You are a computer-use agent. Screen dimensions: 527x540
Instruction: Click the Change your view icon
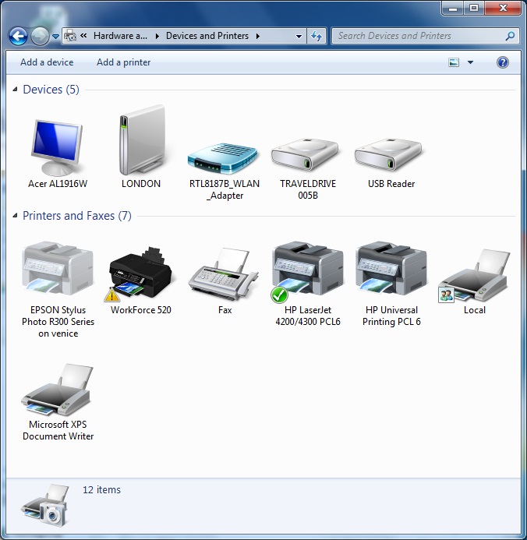tap(454, 62)
